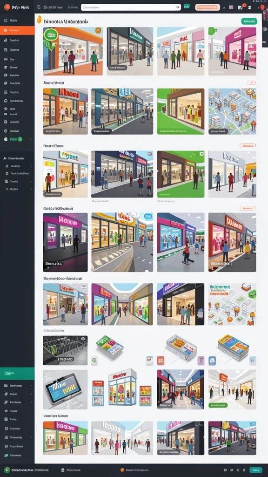268x477 pixels.
Task: Click the search field in the top bar
Action: [131, 7]
